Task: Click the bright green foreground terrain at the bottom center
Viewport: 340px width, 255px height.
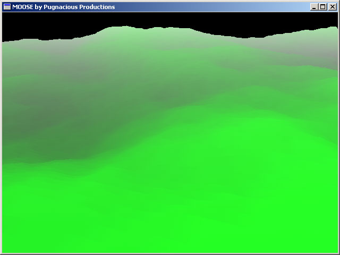Action: pyautogui.click(x=170, y=223)
